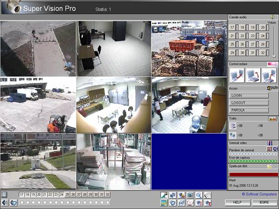This screenshot has height=209, width=279.
Task: Click the keys icon in Acces section
Action: pyautogui.click(x=272, y=88)
